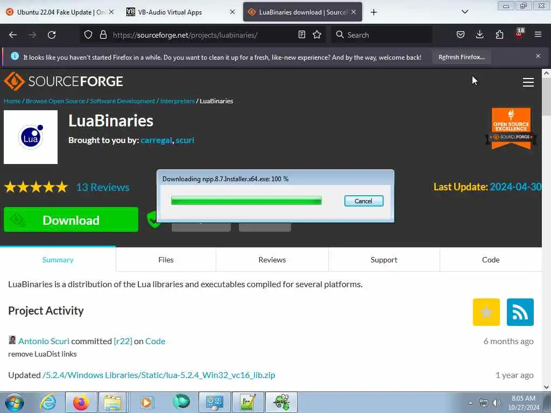551x413 pixels.
Task: Visit scuri's profile link
Action: [185, 140]
